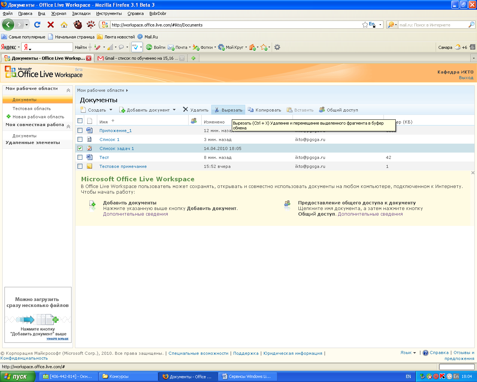Open the list-all-tabs dropdown arrow

tap(474, 58)
